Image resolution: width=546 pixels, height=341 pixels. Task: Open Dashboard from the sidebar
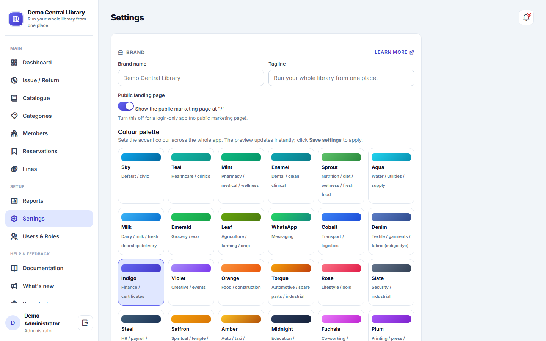pos(49,63)
